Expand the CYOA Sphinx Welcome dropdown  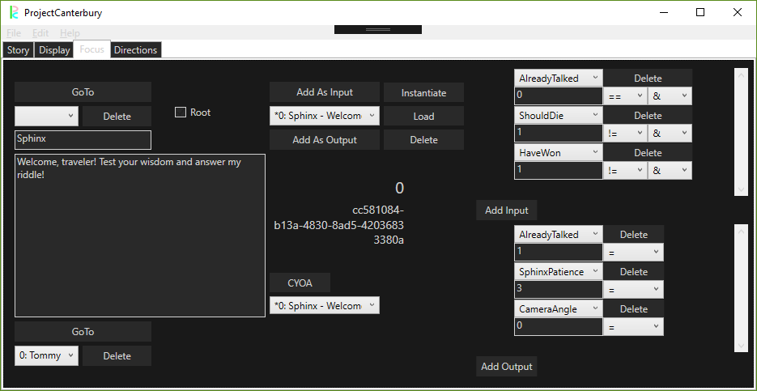(324, 305)
